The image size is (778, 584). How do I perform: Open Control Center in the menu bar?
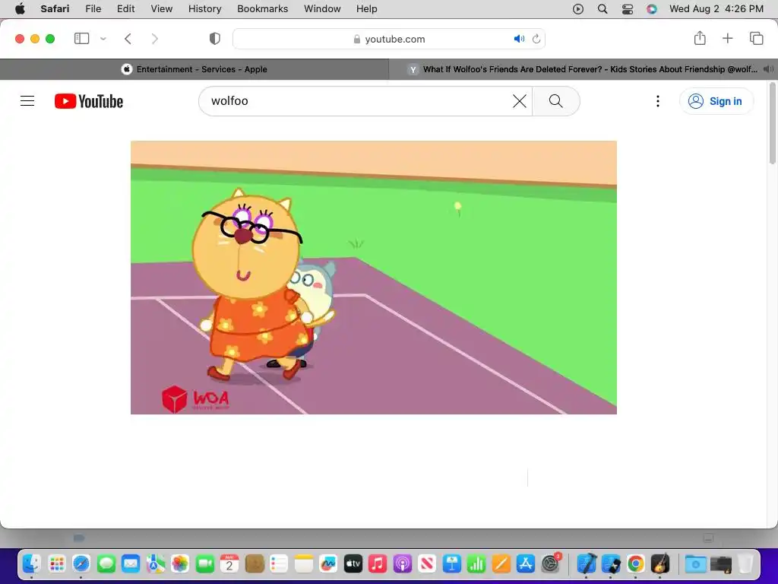tap(628, 9)
